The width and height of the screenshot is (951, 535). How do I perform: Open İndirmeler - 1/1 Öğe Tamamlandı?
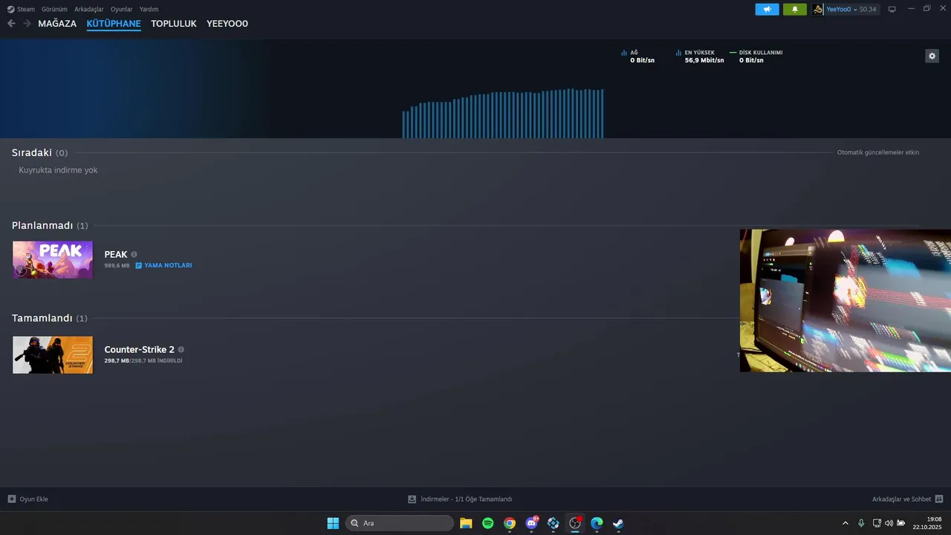pos(460,499)
